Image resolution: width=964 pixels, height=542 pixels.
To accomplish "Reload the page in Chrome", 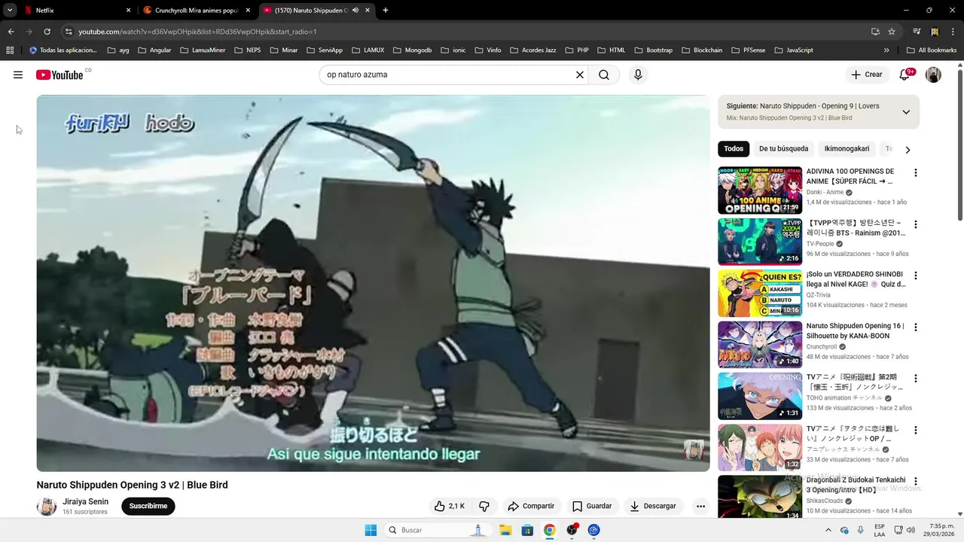I will pos(47,32).
